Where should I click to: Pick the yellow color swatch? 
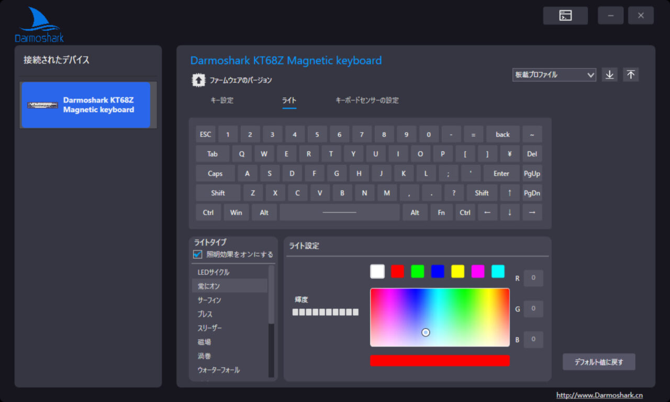(x=458, y=271)
